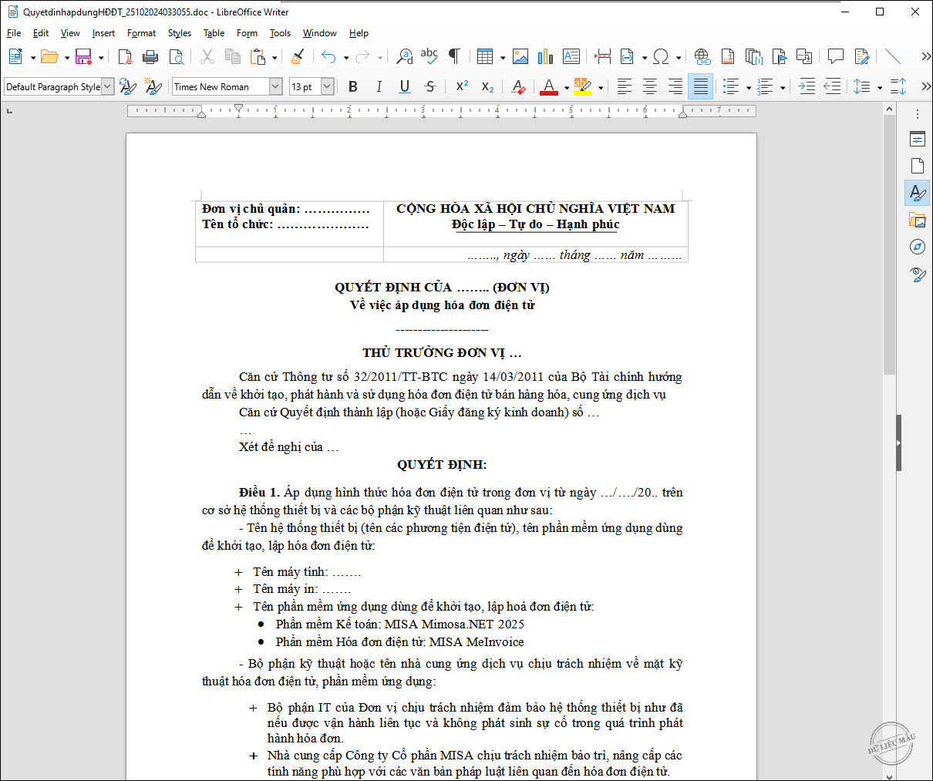This screenshot has width=933, height=781.
Task: Open sidebar Styles deck
Action: pyautogui.click(x=918, y=193)
